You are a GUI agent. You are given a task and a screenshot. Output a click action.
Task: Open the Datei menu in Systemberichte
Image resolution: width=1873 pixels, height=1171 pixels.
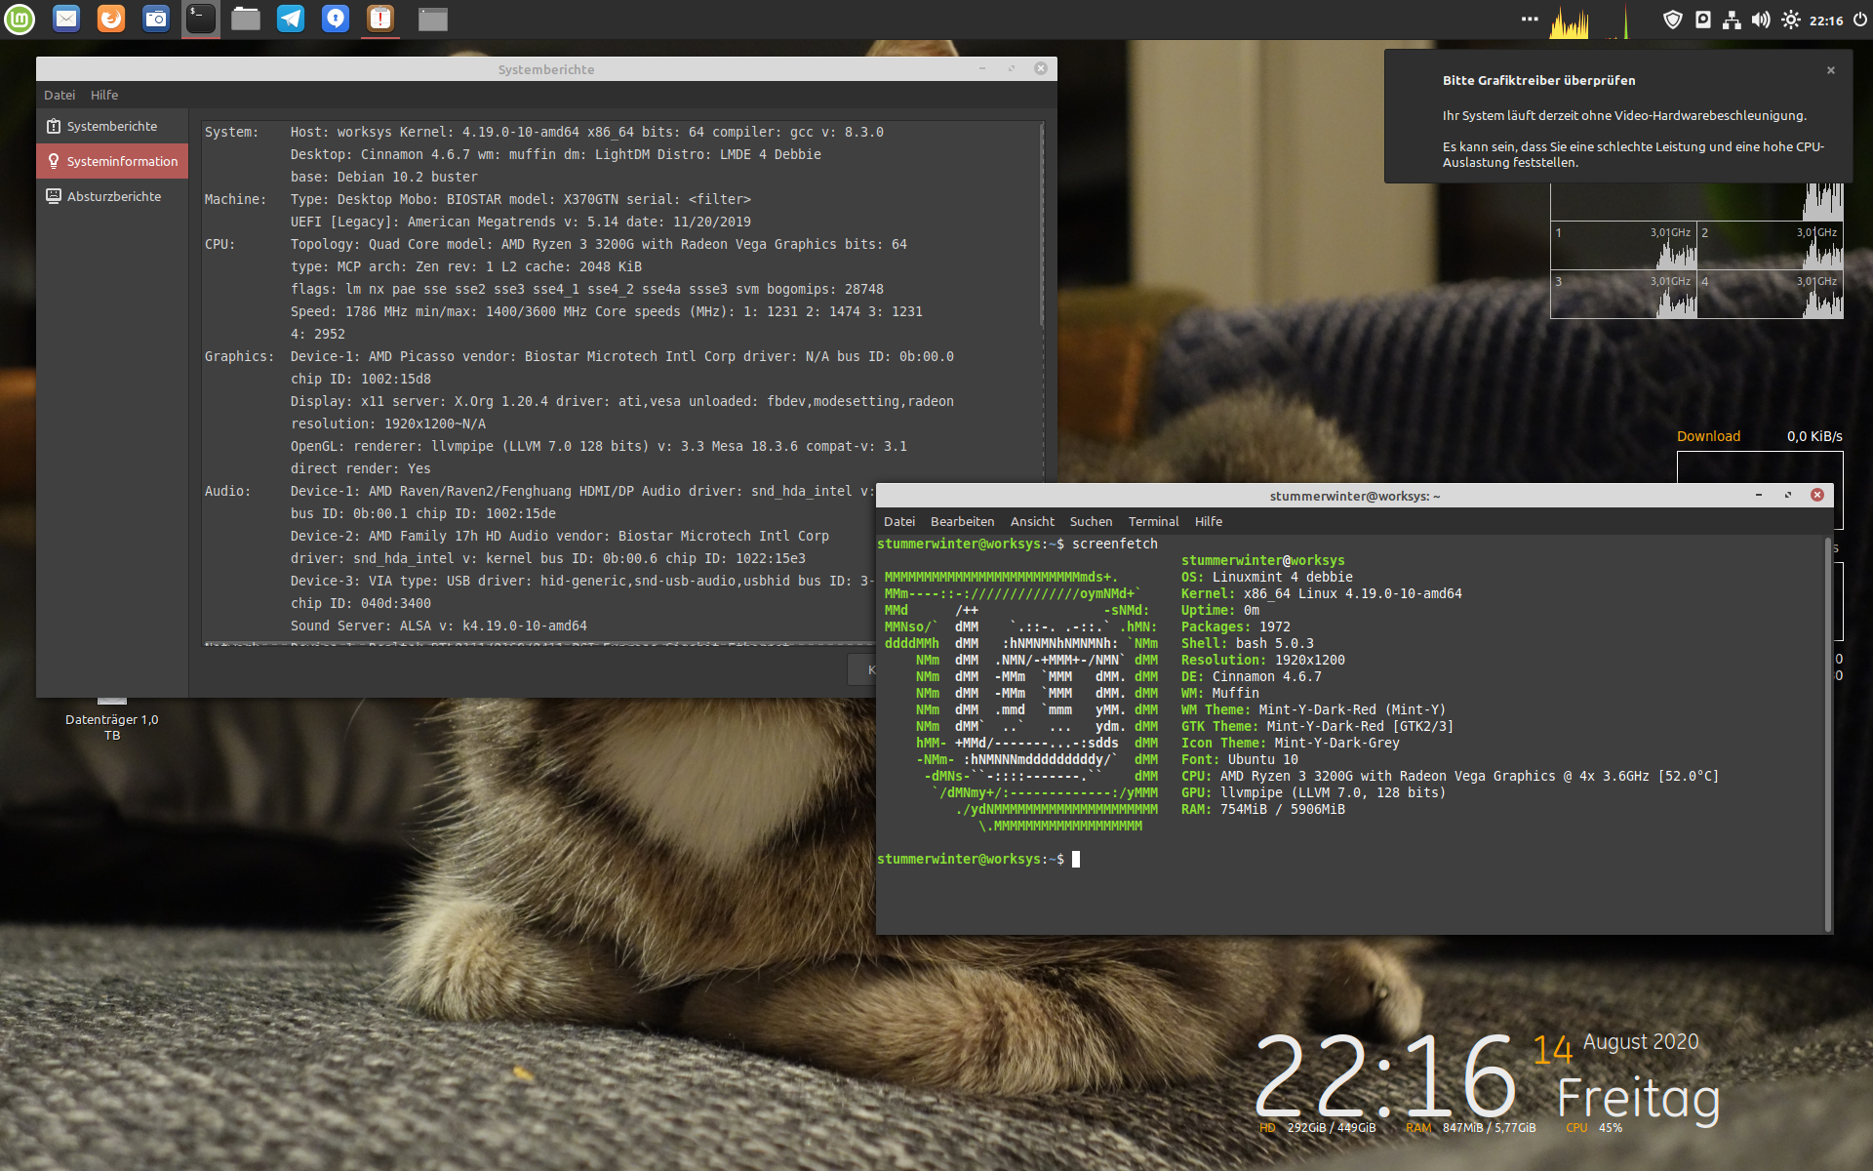[59, 95]
